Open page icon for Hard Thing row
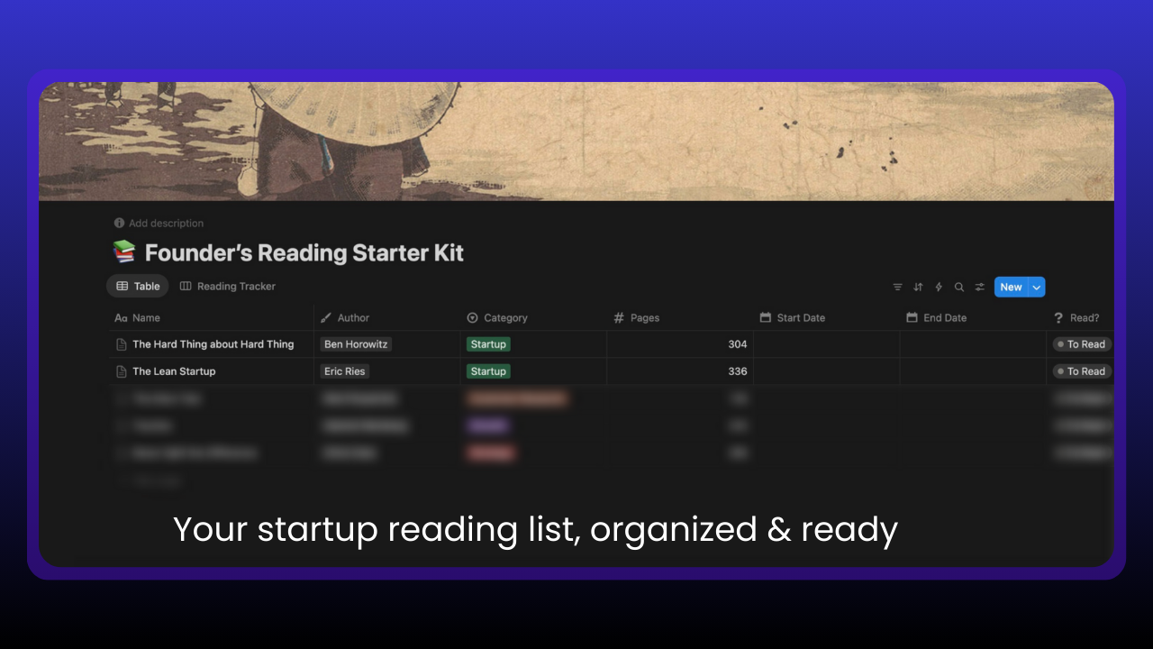Image resolution: width=1153 pixels, height=649 pixels. click(x=122, y=344)
